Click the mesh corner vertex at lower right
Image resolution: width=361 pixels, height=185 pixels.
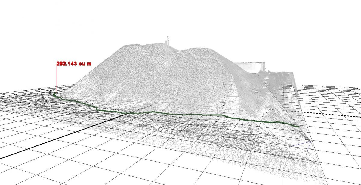click(x=311, y=141)
